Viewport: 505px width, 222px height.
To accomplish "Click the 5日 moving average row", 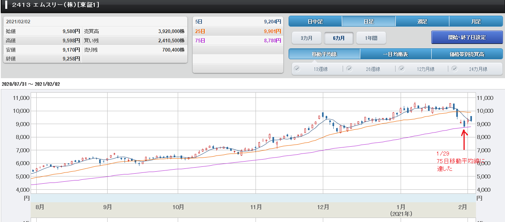I will [x=237, y=22].
